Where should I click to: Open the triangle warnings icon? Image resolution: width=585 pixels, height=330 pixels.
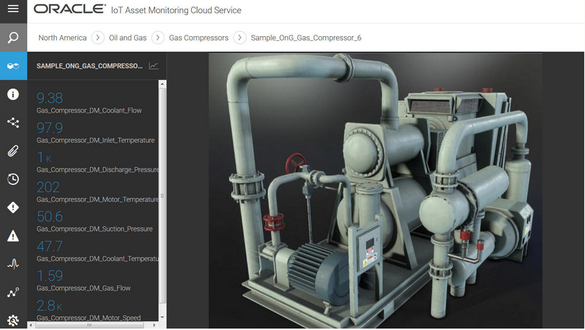pyautogui.click(x=13, y=236)
